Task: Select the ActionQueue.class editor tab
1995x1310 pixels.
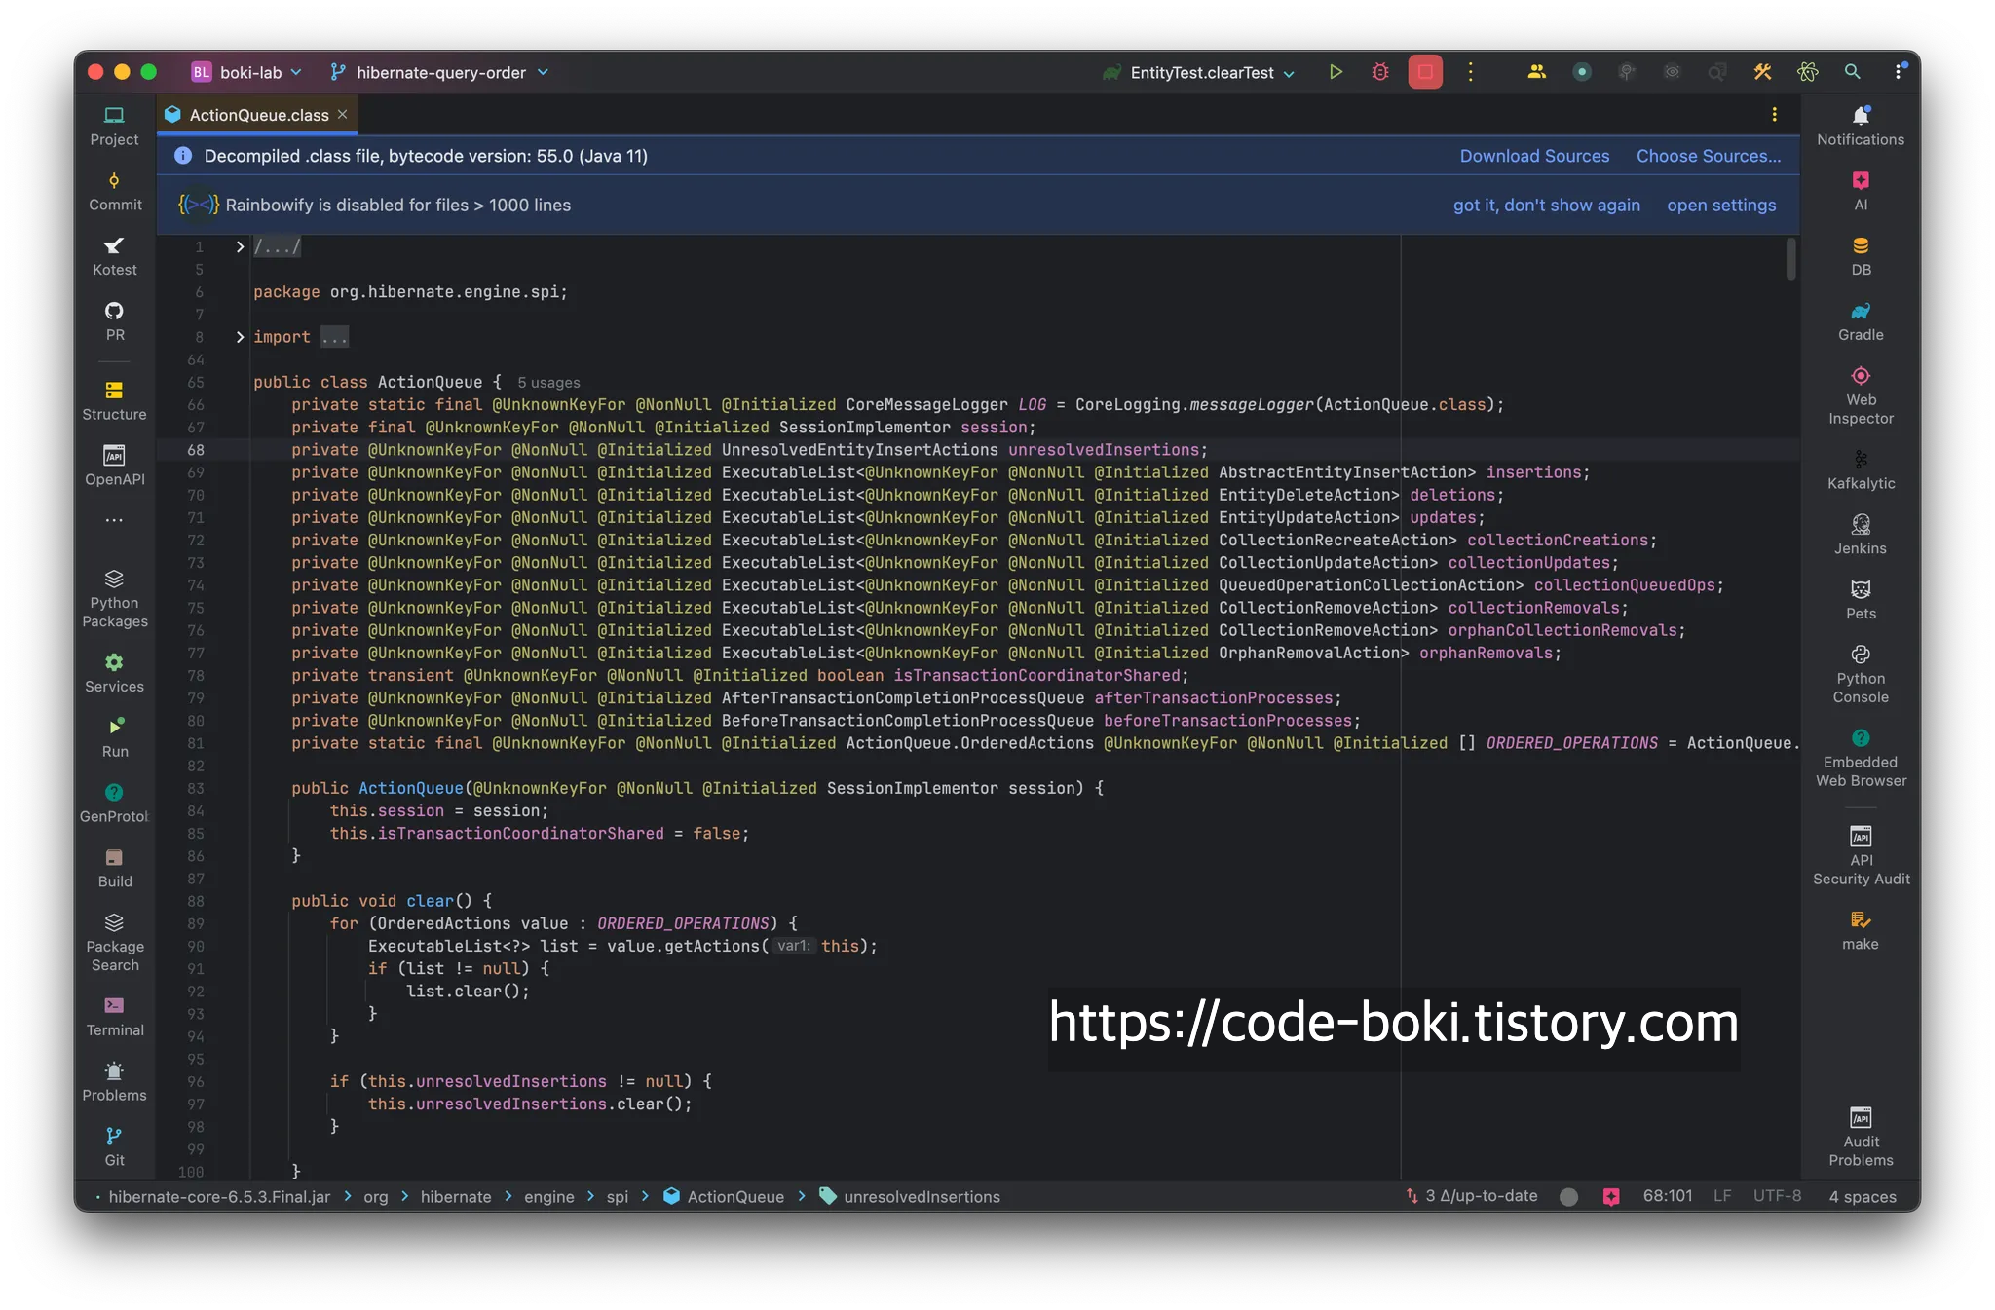Action: (258, 115)
